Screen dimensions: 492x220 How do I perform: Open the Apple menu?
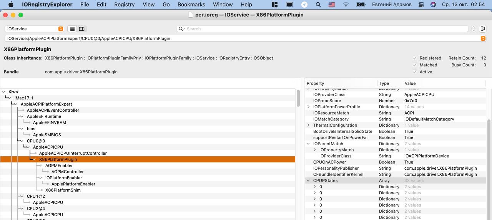click(10, 5)
